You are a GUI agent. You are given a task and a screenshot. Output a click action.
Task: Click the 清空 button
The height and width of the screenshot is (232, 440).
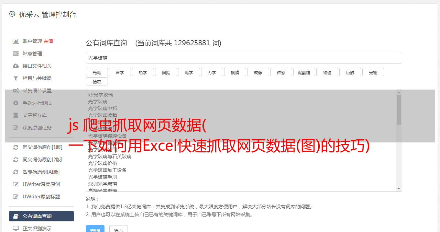pyautogui.click(x=119, y=230)
